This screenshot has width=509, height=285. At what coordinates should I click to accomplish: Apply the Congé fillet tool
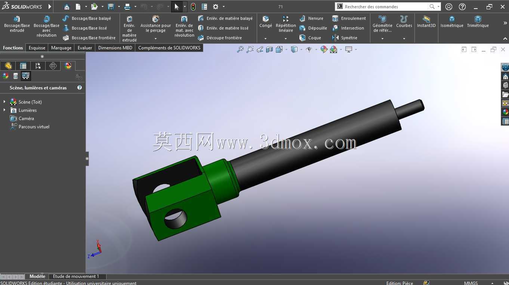coord(266,22)
